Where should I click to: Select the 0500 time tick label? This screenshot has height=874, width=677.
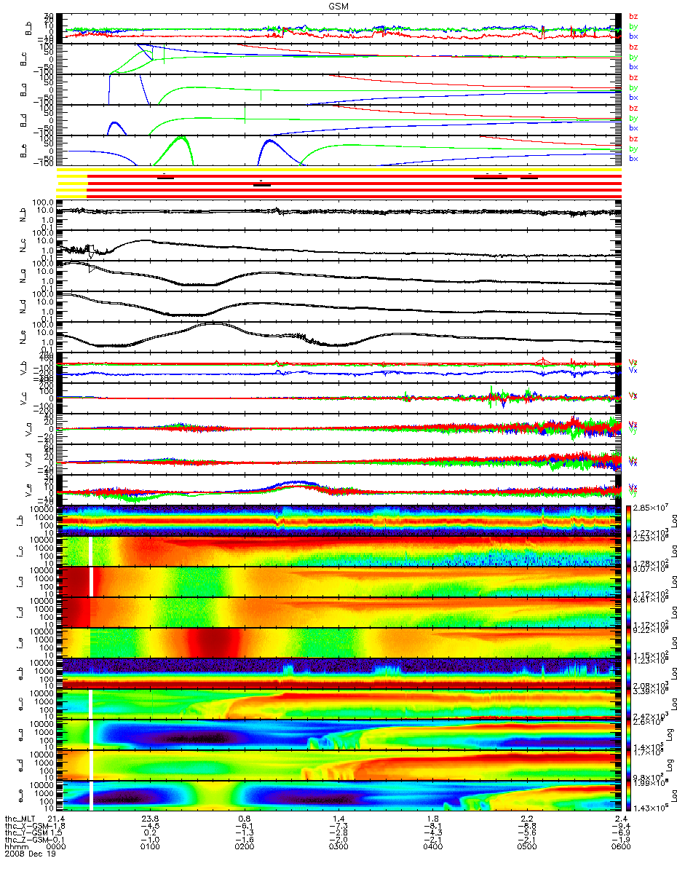526,846
